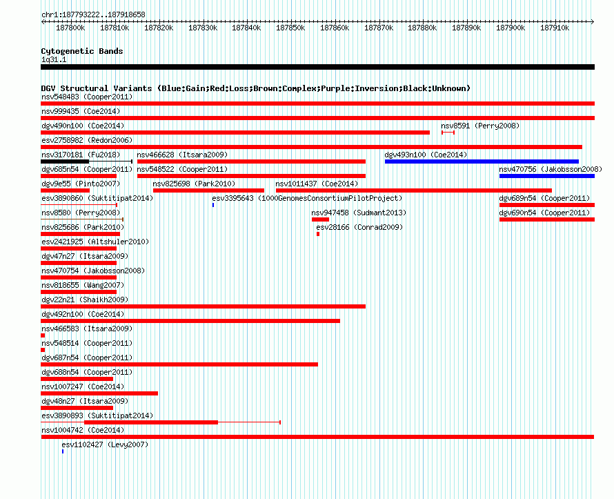Screen dimensions: 614x499
Task: Open dgv687n54 (Cooper2011) label
Action: [x=87, y=358]
